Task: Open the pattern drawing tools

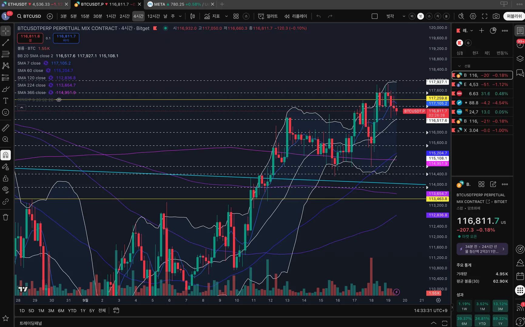Action: (x=6, y=66)
